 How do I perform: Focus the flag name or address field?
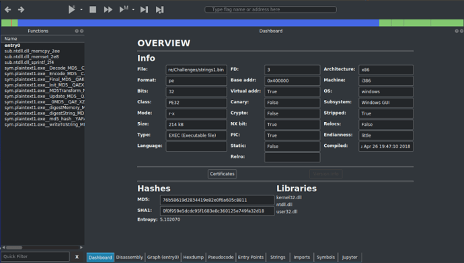click(x=270, y=9)
